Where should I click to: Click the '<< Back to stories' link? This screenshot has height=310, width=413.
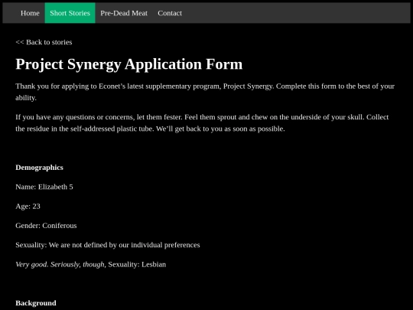point(44,42)
